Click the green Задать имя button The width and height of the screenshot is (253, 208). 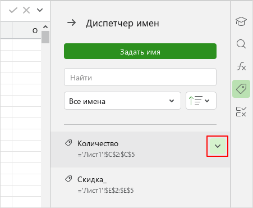(x=140, y=51)
